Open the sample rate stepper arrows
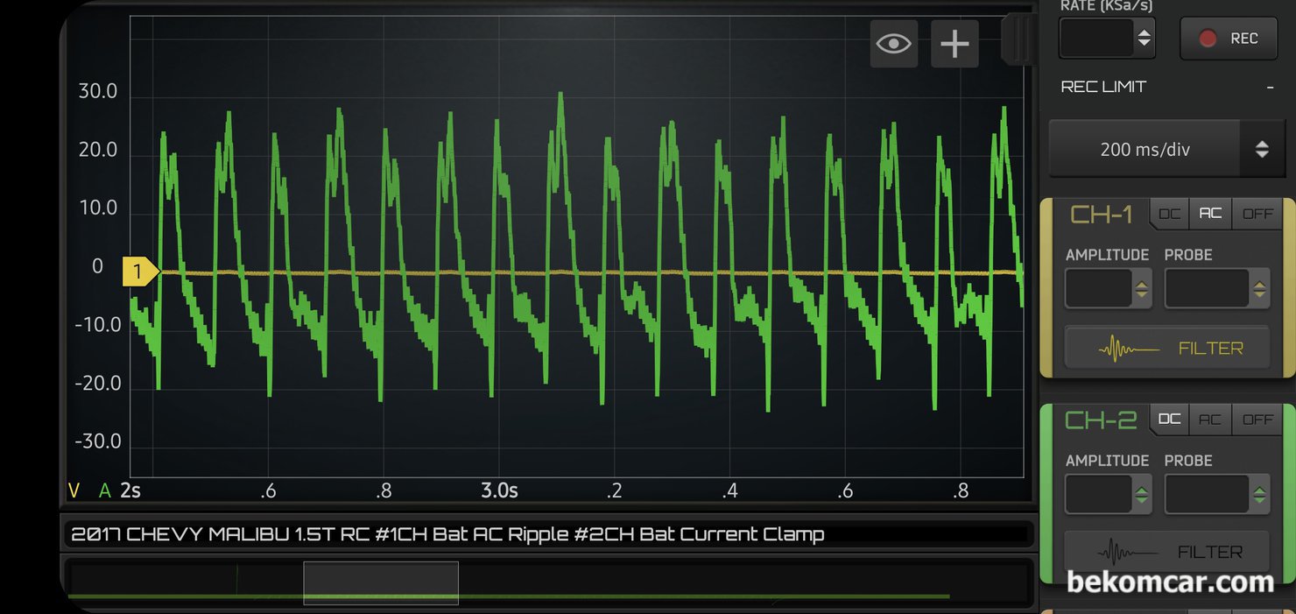This screenshot has width=1296, height=614. click(x=1144, y=39)
